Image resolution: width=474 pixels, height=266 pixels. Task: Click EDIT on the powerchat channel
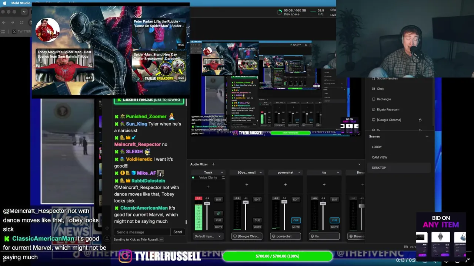[296, 199]
